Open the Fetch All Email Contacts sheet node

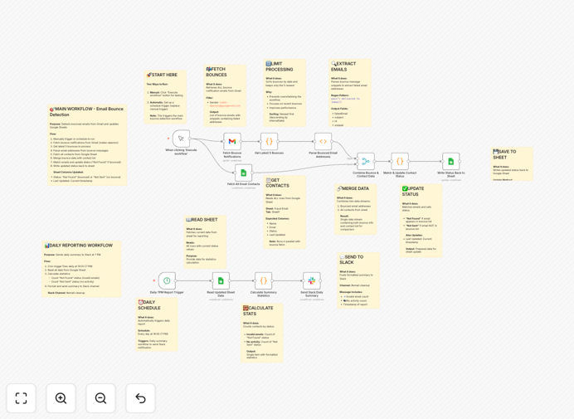click(x=243, y=173)
